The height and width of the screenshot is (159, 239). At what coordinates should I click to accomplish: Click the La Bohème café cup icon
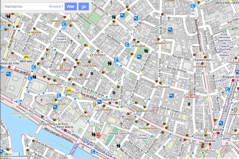point(158,39)
